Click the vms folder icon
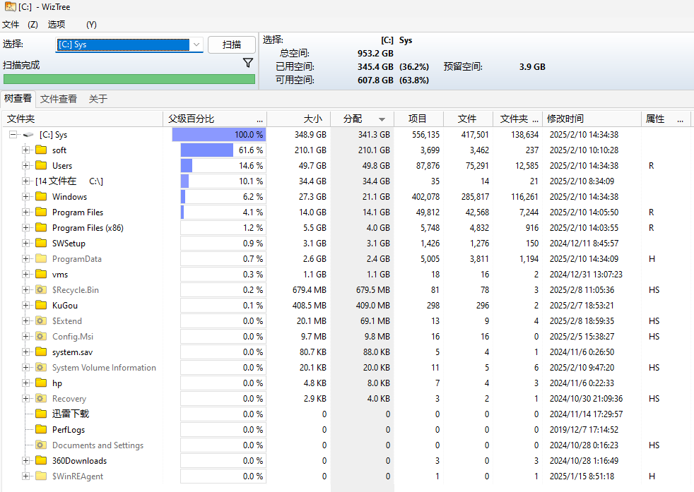The height and width of the screenshot is (492, 694). (x=41, y=274)
